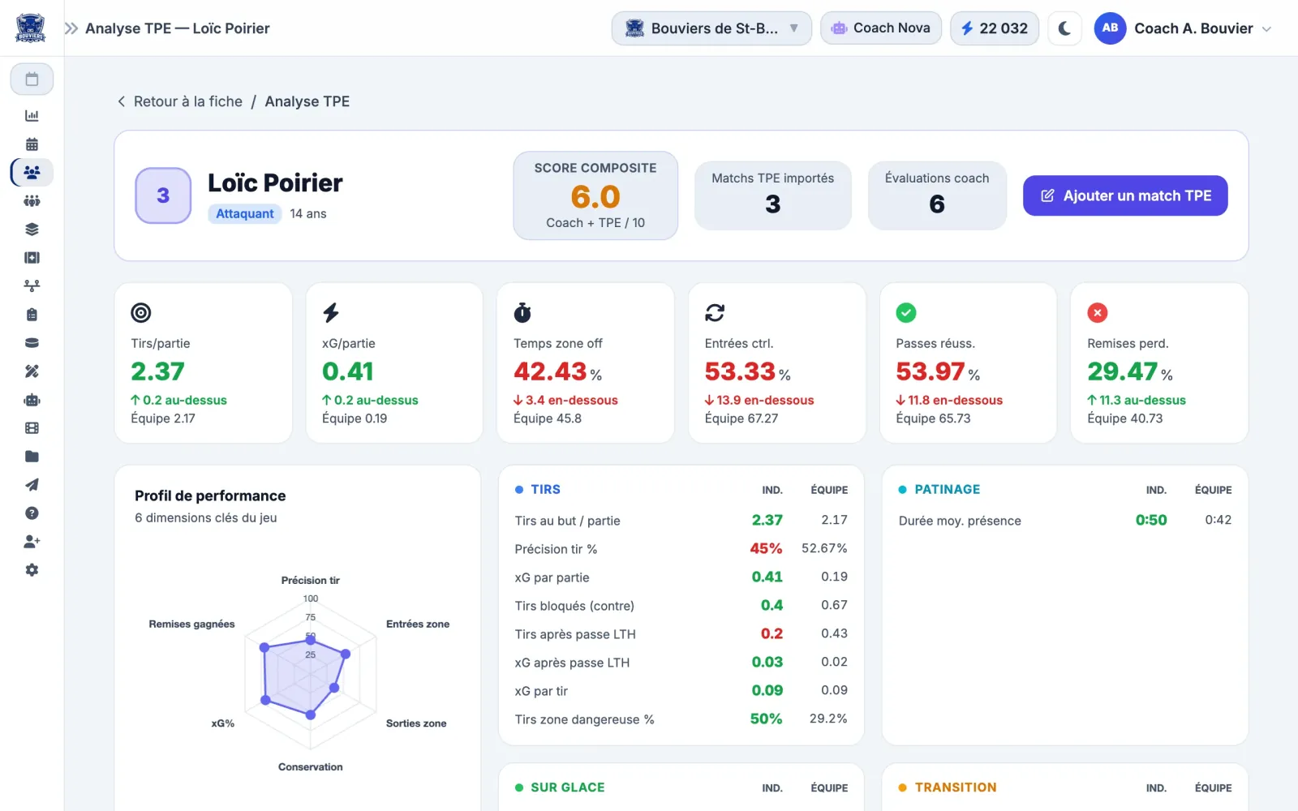
Task: Open Bouviers de St-B team dropdown
Action: [x=711, y=28]
